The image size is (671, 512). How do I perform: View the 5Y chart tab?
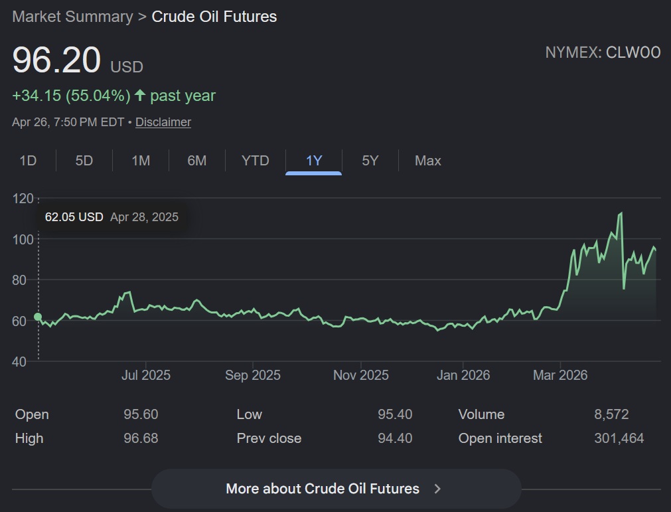click(370, 161)
